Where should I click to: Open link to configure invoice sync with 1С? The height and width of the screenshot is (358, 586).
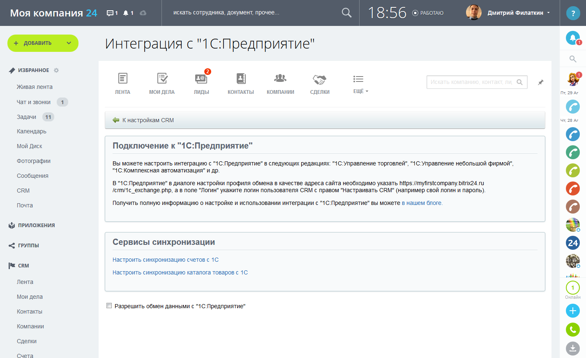tap(166, 260)
